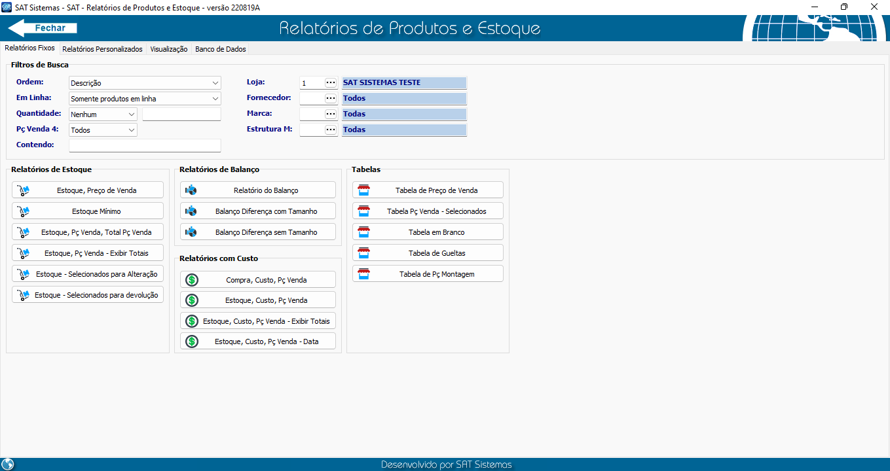Click the globe icon in the bottom status bar
Viewport: 890px width, 471px height.
point(8,464)
